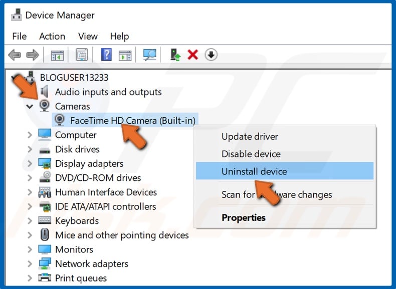The width and height of the screenshot is (396, 289).
Task: Click the Display adapters icon
Action: pyautogui.click(x=45, y=163)
